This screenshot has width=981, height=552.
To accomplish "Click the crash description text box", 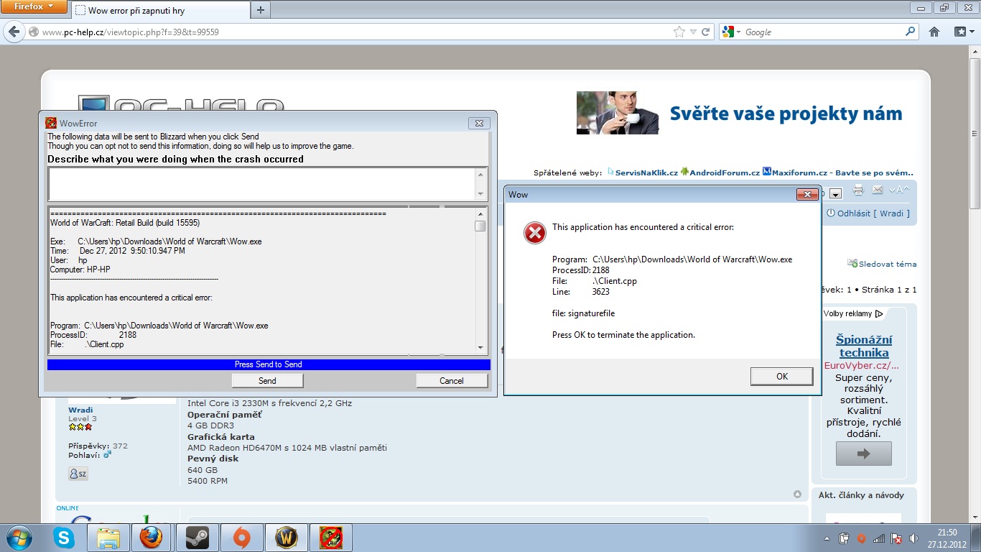I will [x=262, y=184].
